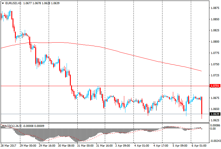The image size is (221, 149).
Task: Click the 1.0850 price scale value
Action: tap(215, 19)
